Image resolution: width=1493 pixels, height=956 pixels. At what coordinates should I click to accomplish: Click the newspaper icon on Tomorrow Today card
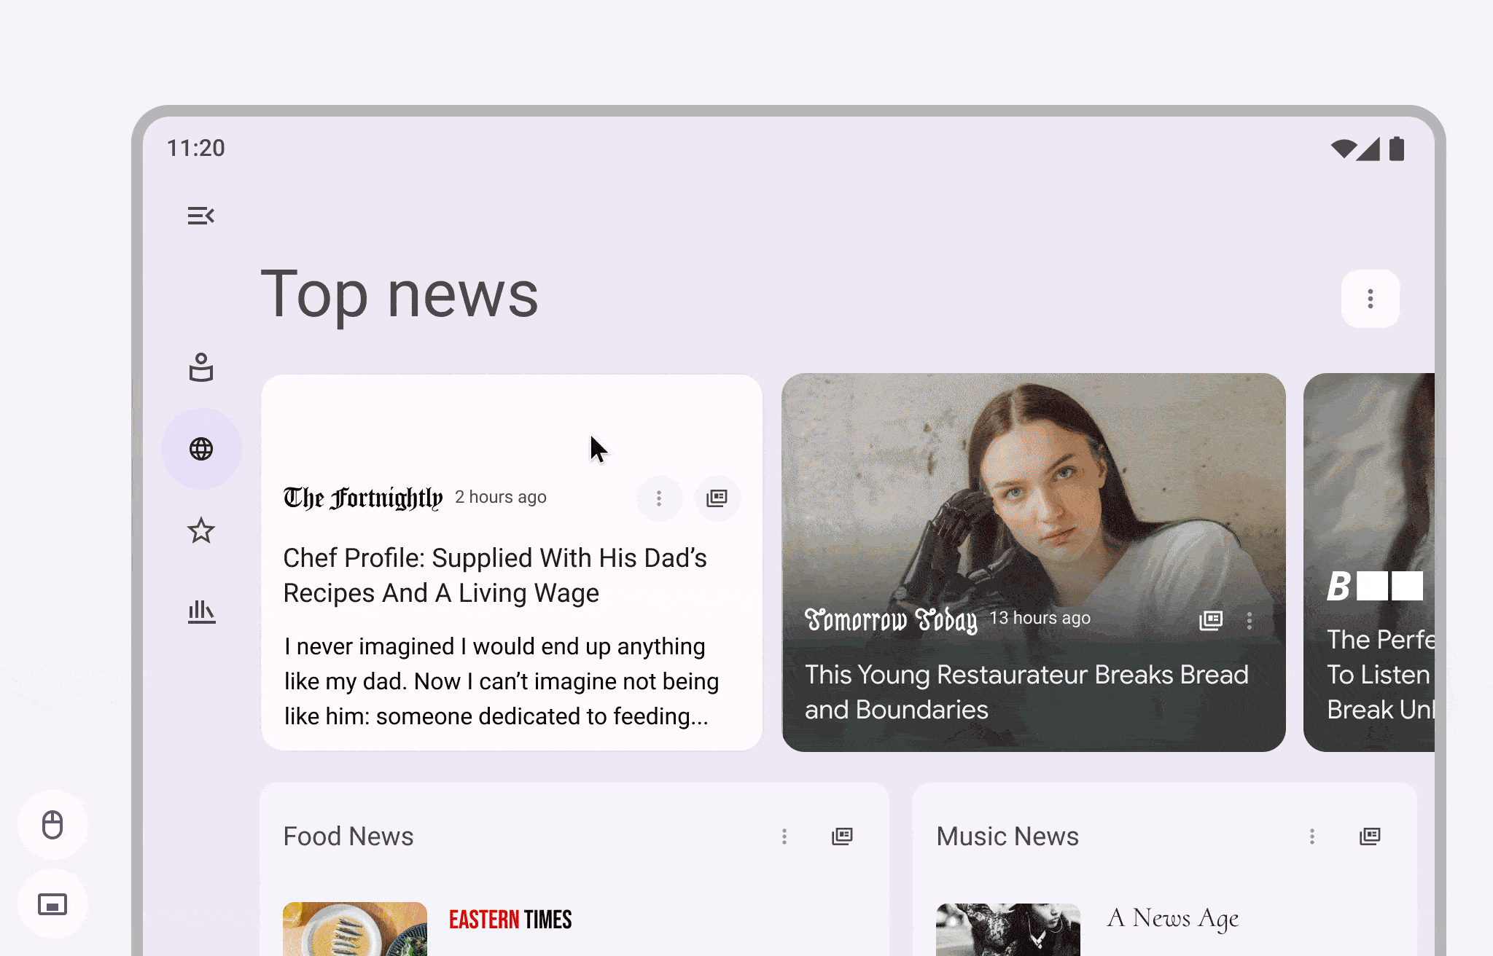pos(1211,620)
